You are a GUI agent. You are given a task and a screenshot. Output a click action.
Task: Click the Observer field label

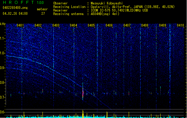click(x=60, y=3)
